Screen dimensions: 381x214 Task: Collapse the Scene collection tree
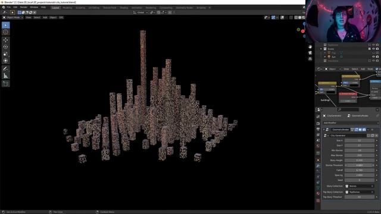(x=321, y=49)
